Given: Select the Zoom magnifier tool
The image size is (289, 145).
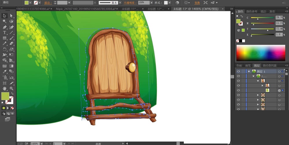Looking at the screenshot, I should (12, 88).
